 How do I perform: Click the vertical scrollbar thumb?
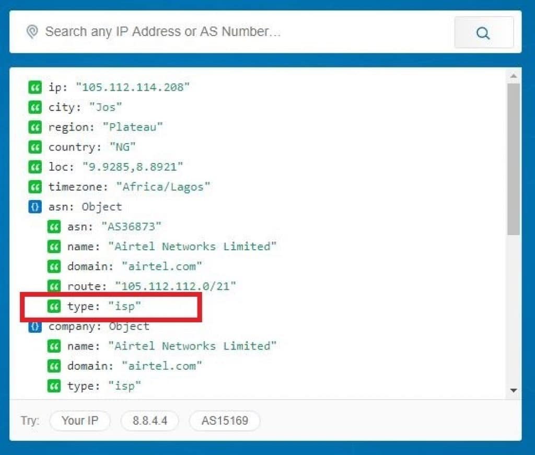pos(513,157)
